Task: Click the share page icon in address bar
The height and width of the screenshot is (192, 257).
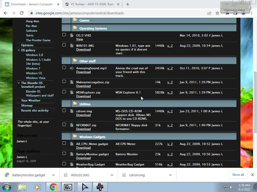Action: coord(209,13)
